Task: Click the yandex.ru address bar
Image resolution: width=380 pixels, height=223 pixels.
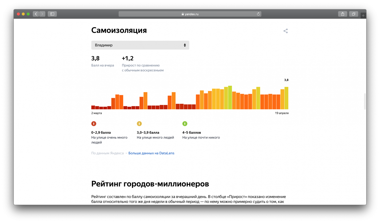Action: coord(190,14)
